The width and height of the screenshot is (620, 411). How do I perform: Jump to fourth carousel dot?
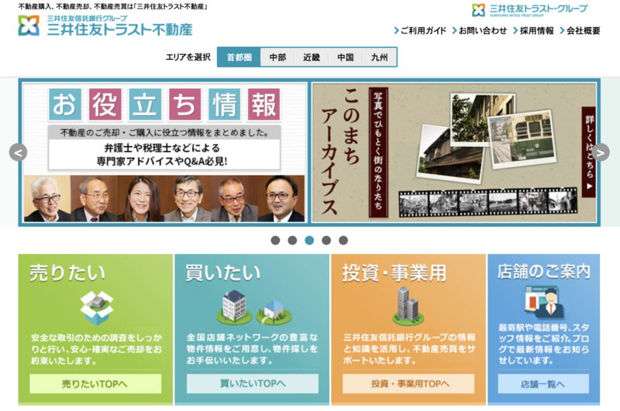[326, 240]
